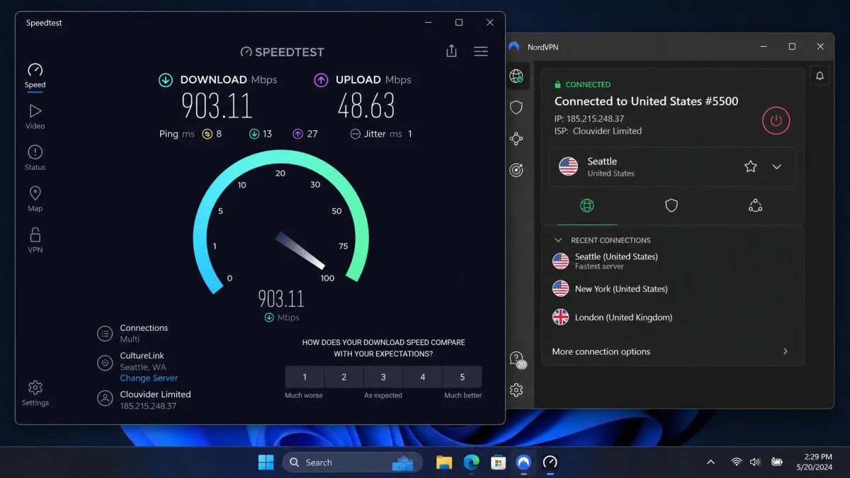
Task: Show hidden system tray icons
Action: [x=710, y=462]
